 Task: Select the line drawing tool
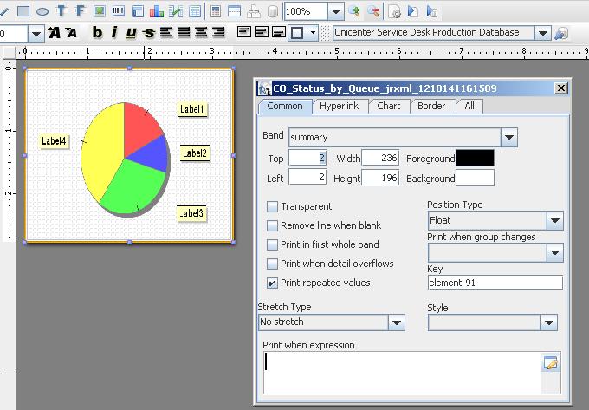(3, 11)
